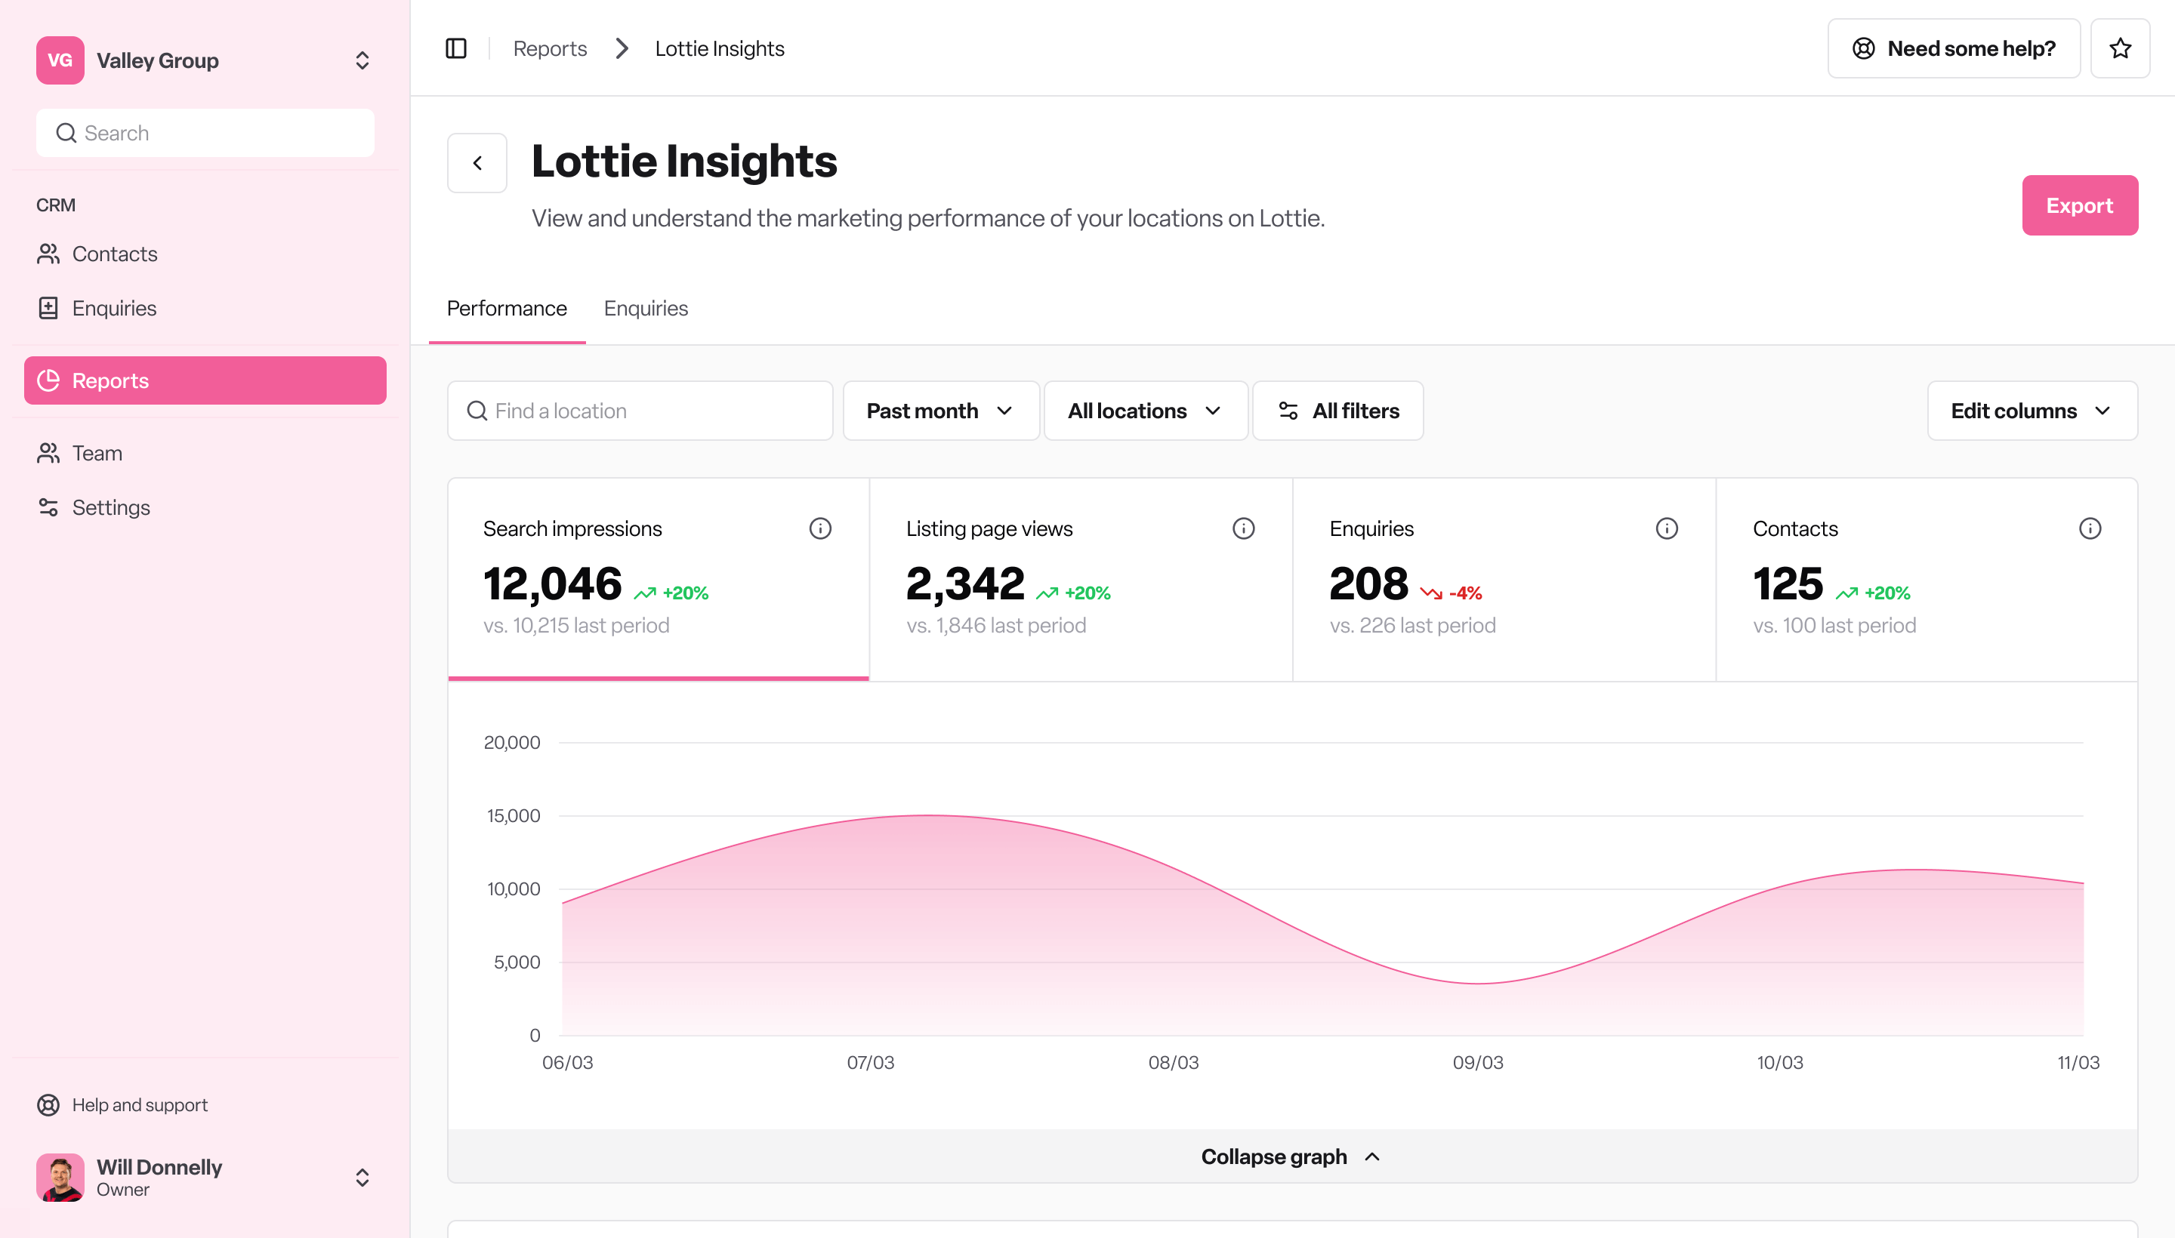The width and height of the screenshot is (2175, 1238).
Task: Open the All locations dropdown
Action: 1145,411
